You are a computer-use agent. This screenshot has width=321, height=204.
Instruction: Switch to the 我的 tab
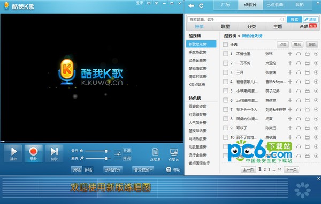pyautogui.click(x=300, y=5)
